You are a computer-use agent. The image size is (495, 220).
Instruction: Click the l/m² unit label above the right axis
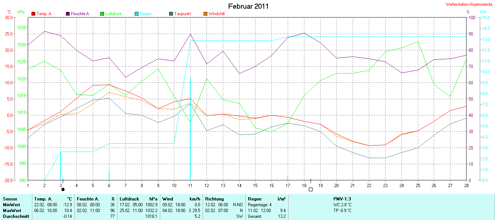coord(483,12)
